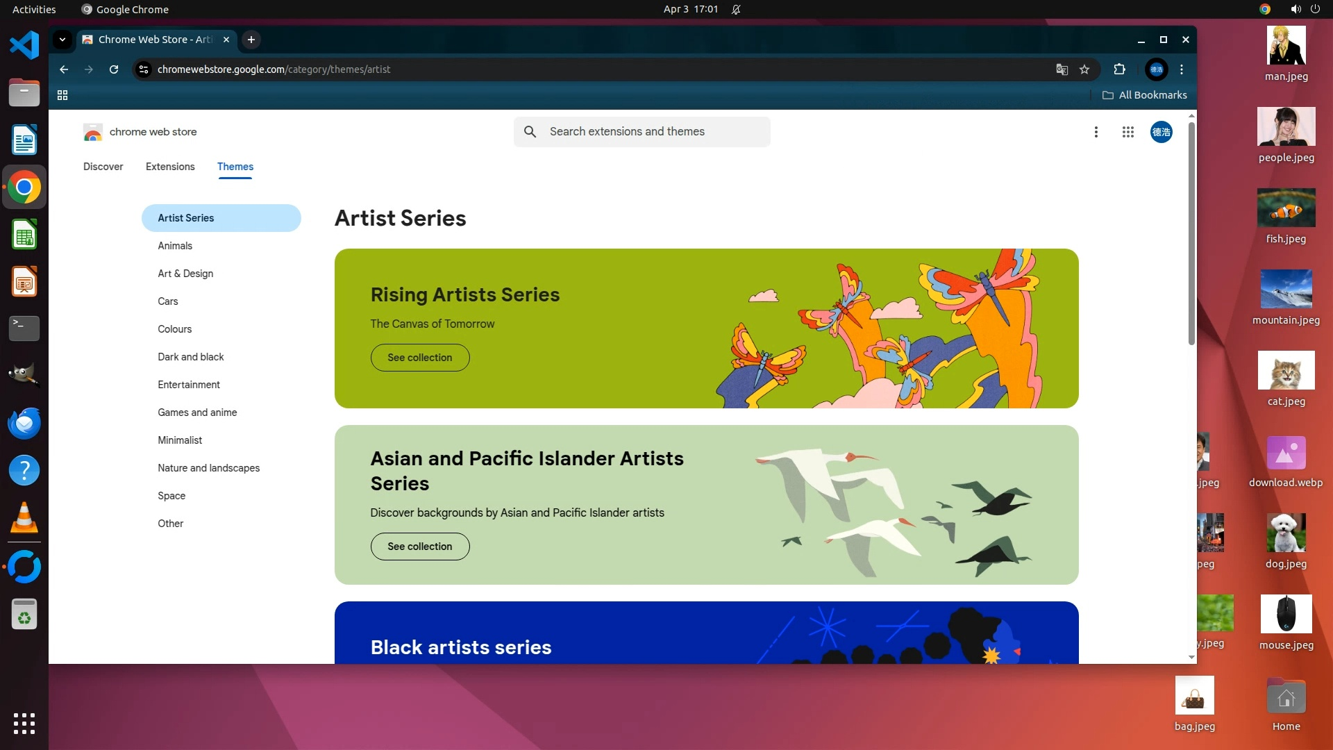Click the page vertical scrollbar
Viewport: 1333px width, 750px height.
(1191, 233)
